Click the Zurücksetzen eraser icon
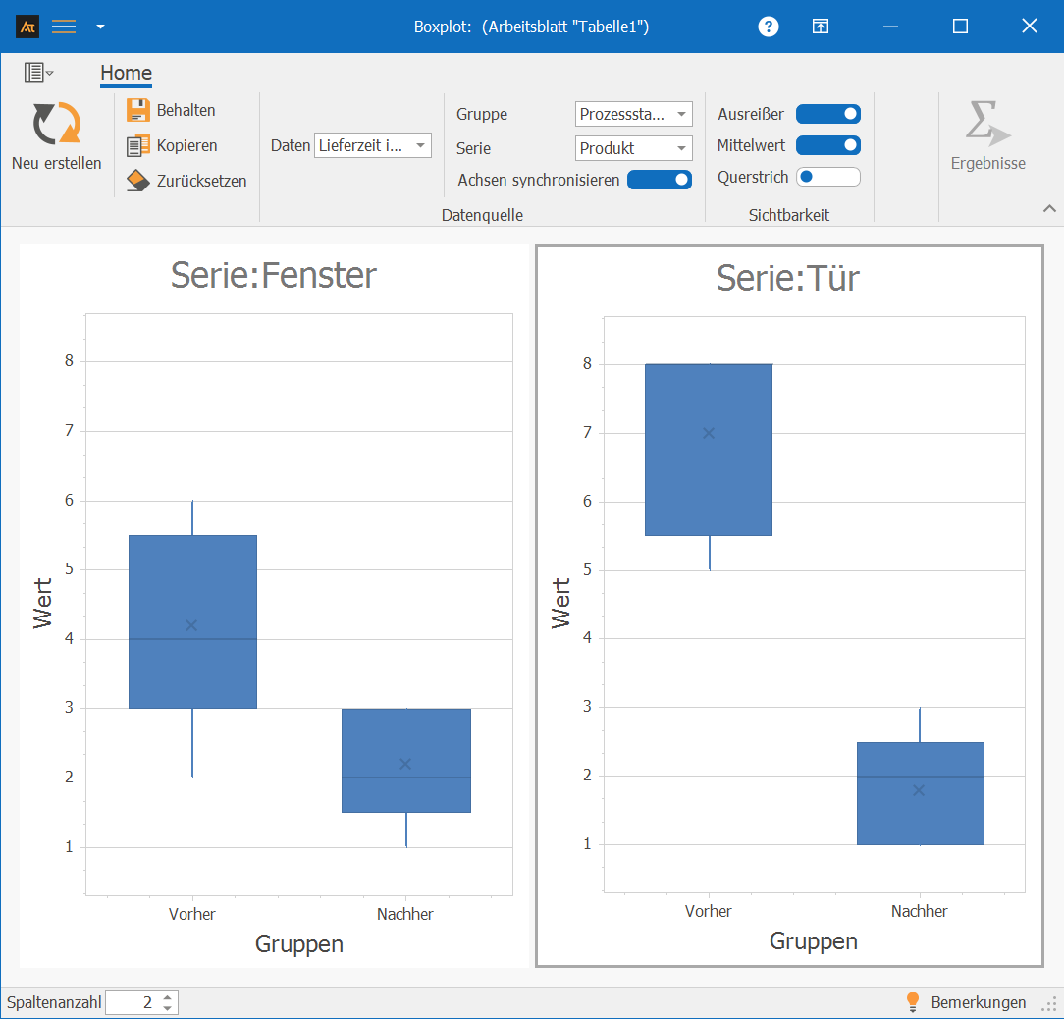Screen dimensions: 1064x1019 click(x=138, y=181)
